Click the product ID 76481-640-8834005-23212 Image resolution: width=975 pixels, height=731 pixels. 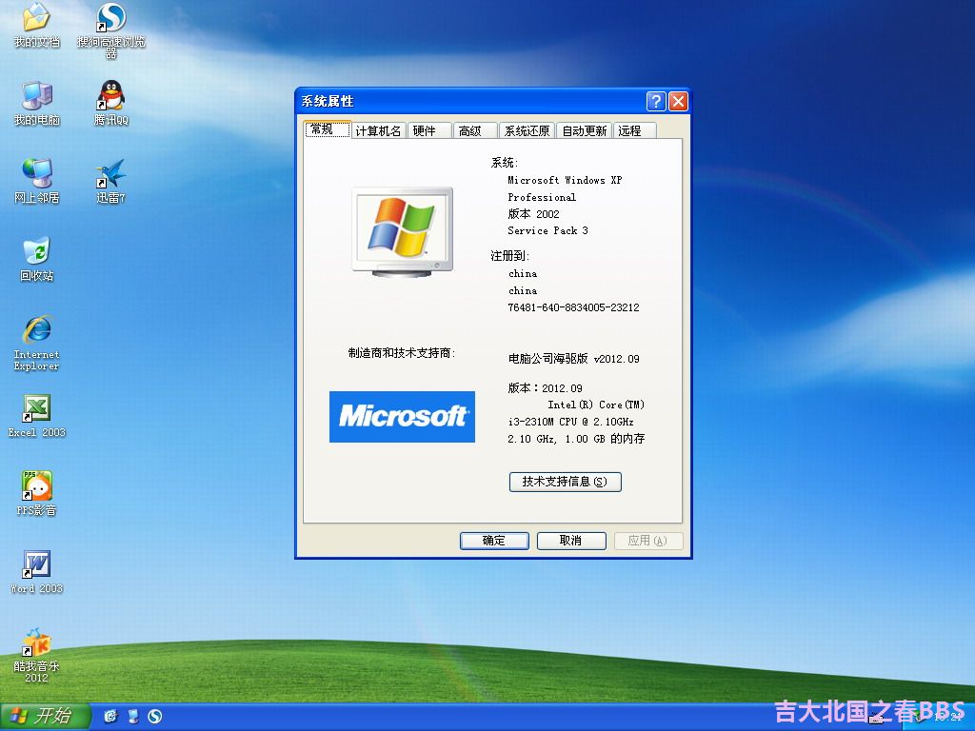click(573, 307)
